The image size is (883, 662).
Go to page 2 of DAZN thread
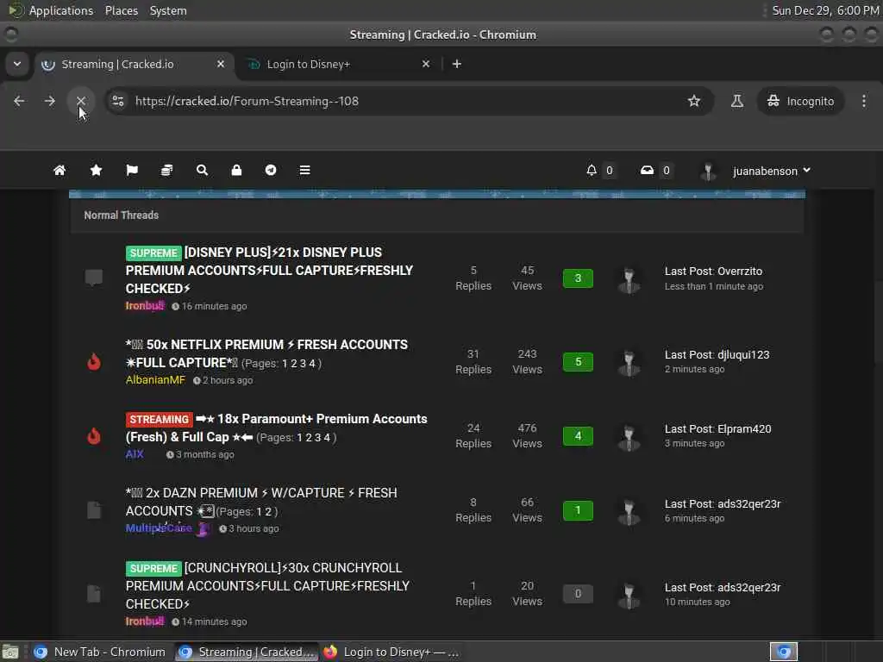268,512
